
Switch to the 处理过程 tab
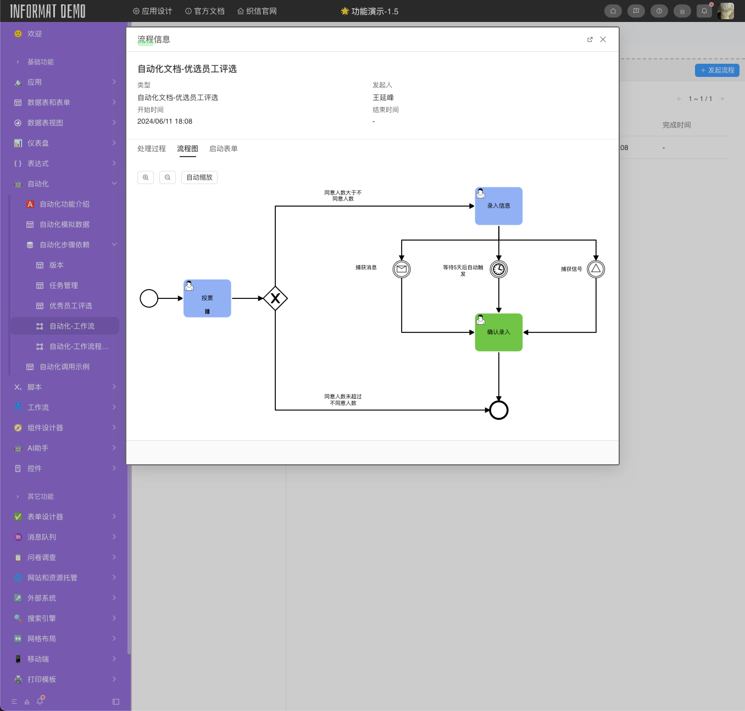pos(152,149)
